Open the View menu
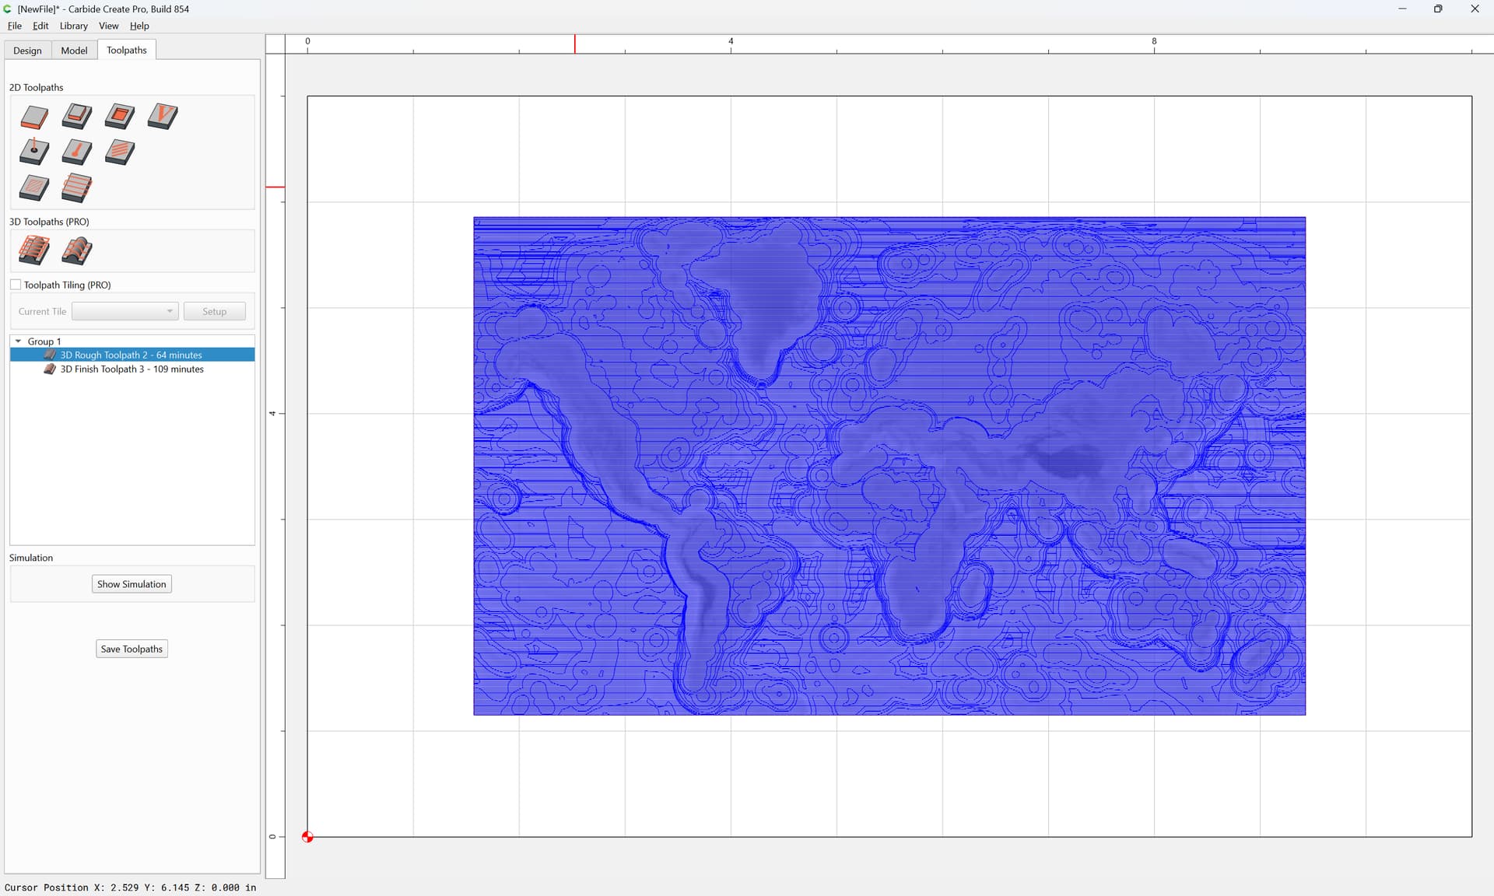This screenshot has height=896, width=1494. (x=109, y=26)
